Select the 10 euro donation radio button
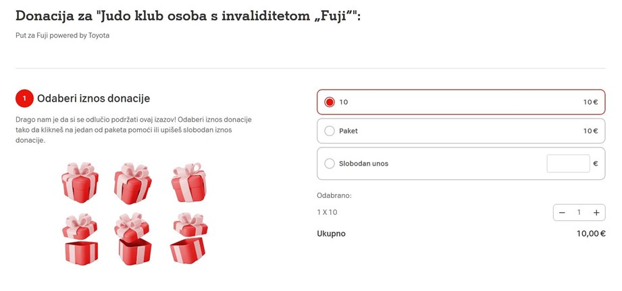The height and width of the screenshot is (291, 622). coord(330,102)
